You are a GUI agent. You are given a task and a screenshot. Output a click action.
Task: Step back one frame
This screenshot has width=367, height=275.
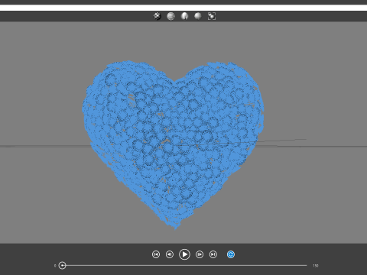coord(170,254)
